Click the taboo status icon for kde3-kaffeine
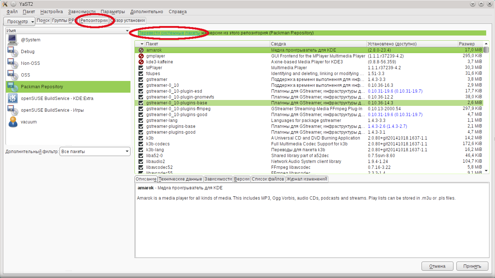This screenshot has width=495, height=278. pyautogui.click(x=141, y=62)
